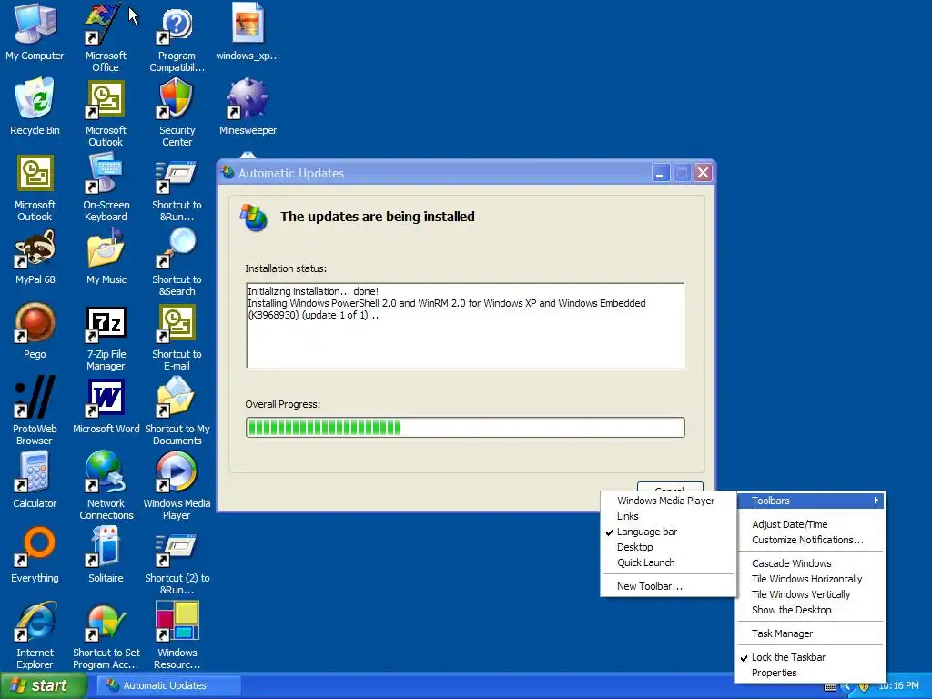This screenshot has height=699, width=932.
Task: Open taskbar Properties from the context menu
Action: (810, 673)
